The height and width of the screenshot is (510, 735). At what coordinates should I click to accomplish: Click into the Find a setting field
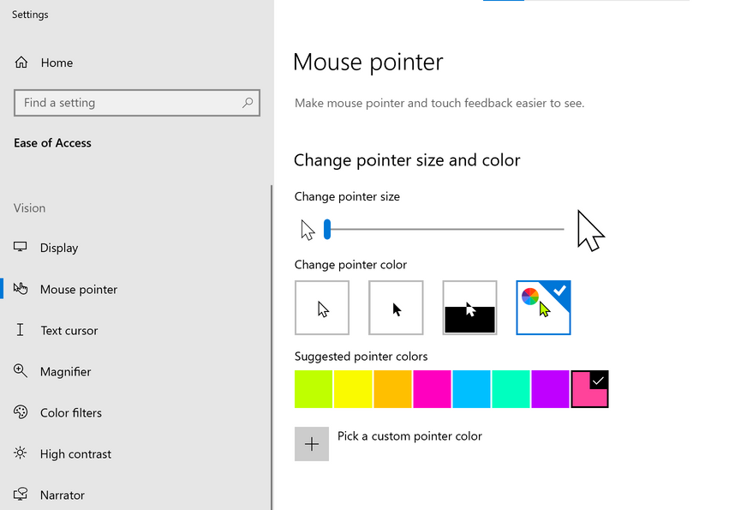pos(128,103)
